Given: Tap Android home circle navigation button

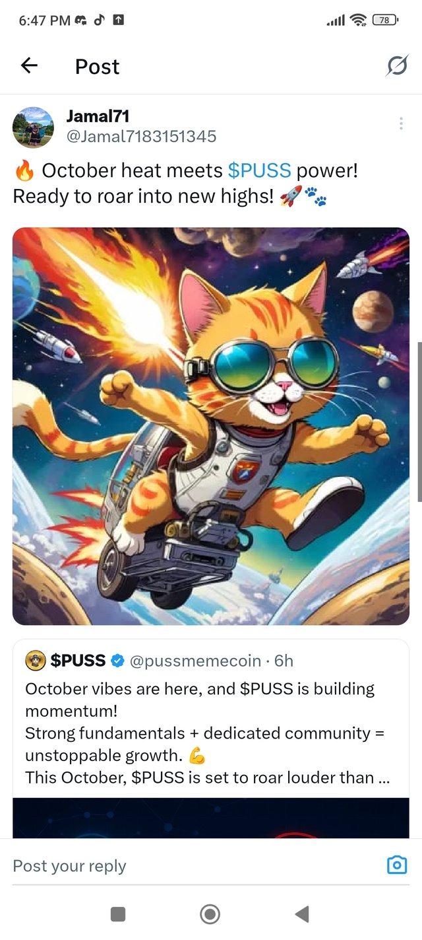Looking at the screenshot, I should point(210,914).
